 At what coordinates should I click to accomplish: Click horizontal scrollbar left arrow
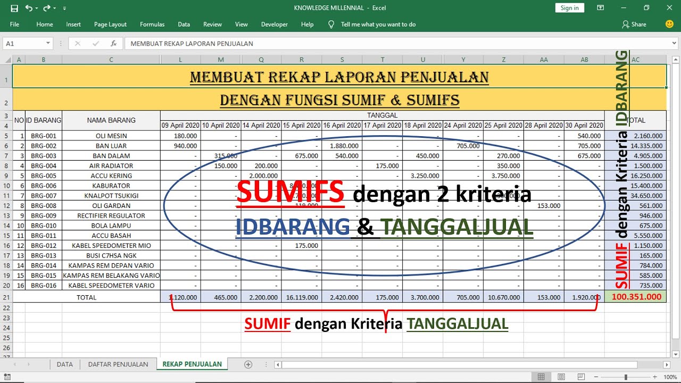[278, 365]
